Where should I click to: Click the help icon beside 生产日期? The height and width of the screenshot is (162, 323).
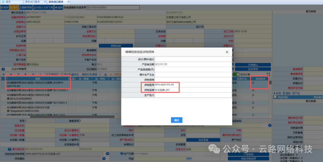[122, 154]
